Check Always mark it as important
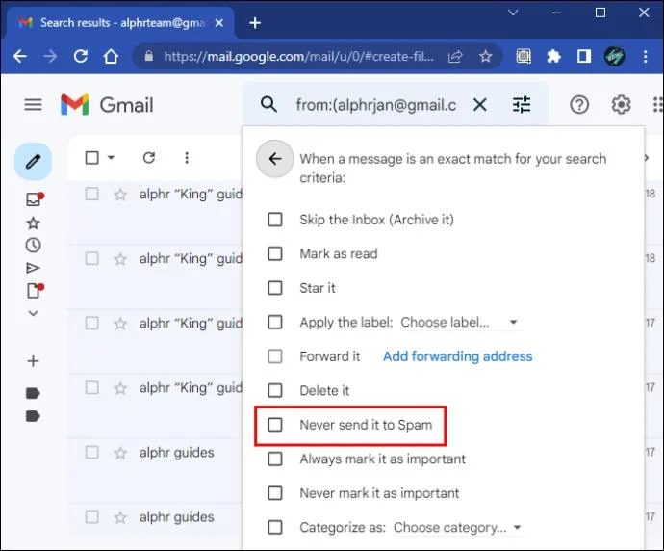Image resolution: width=664 pixels, height=551 pixels. coord(275,459)
